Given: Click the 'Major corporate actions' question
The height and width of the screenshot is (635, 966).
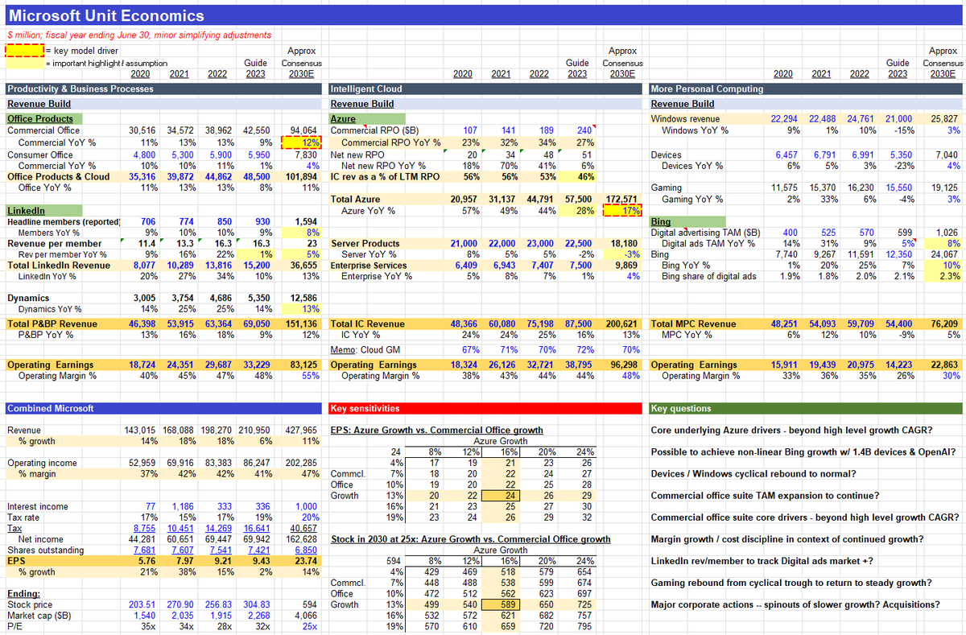Looking at the screenshot, I should coord(795,604).
